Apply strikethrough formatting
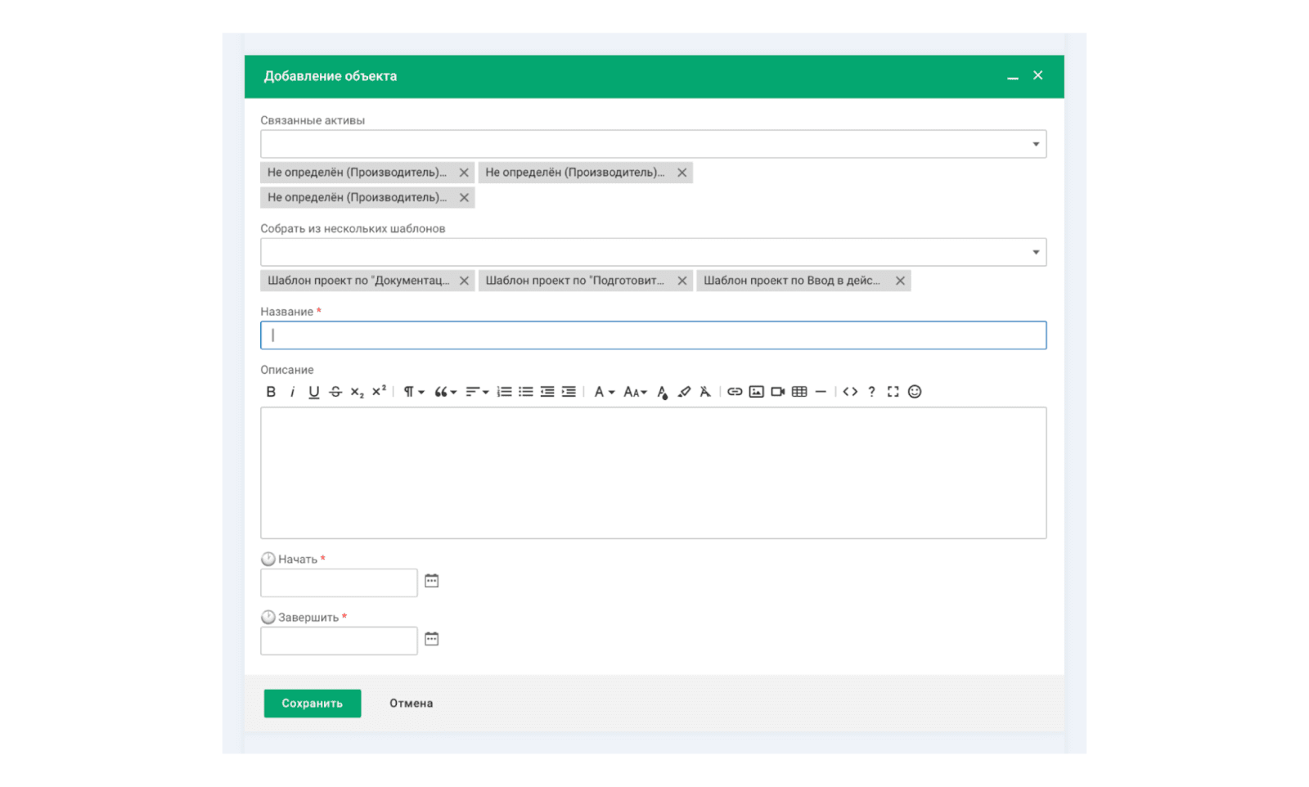 335,392
